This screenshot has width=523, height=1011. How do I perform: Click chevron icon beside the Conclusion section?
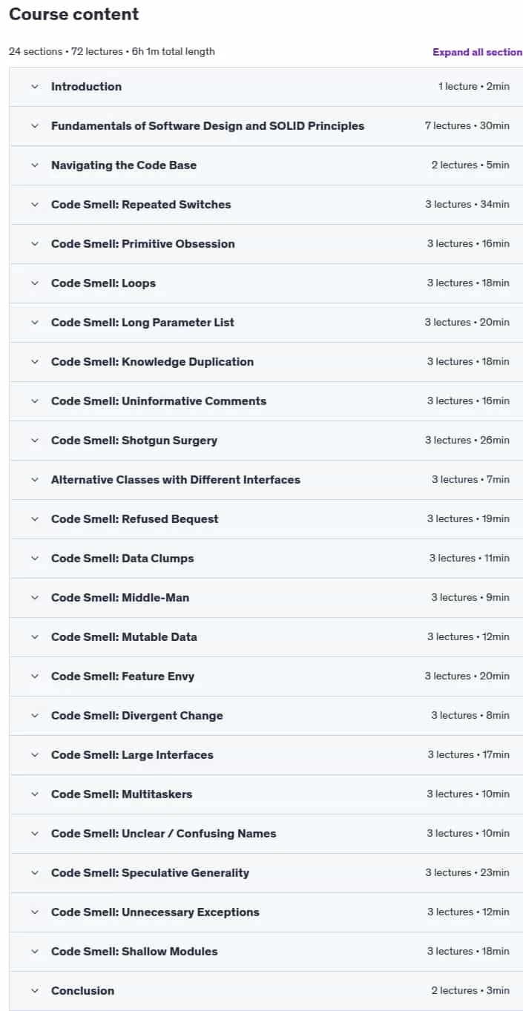pos(34,991)
